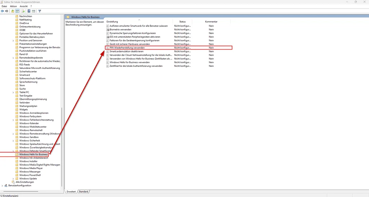This screenshot has width=369, height=197.
Task: Click the folder icon beside Widgets
Action: 17,109
